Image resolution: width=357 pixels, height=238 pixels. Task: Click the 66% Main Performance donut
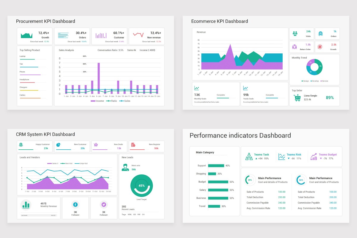(301, 180)
